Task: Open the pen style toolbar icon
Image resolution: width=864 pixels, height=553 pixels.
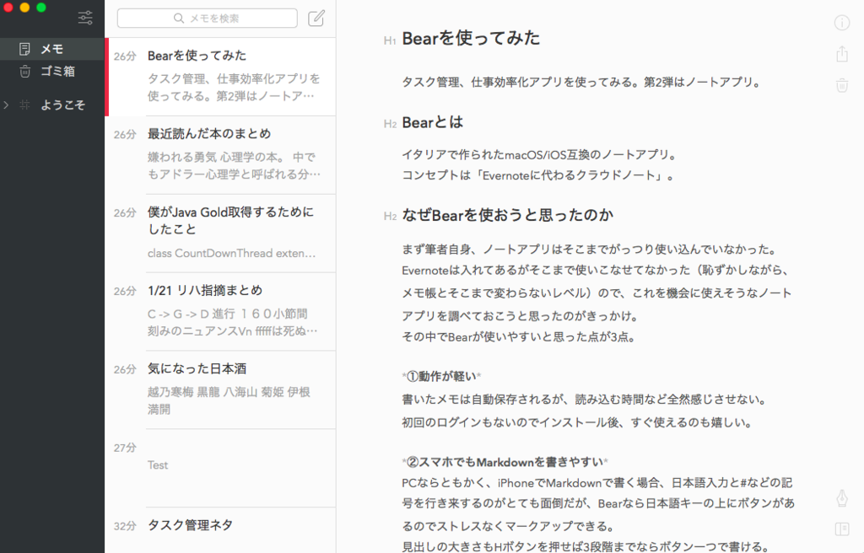Action: tap(842, 498)
